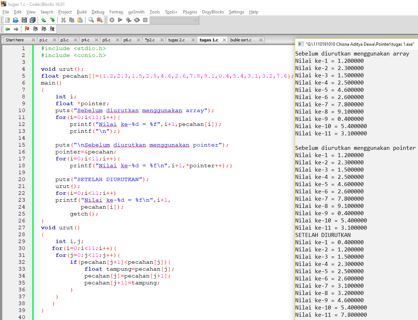The width and height of the screenshot is (418, 320).
Task: Close the tugas 1.c tab
Action: (x=224, y=40)
